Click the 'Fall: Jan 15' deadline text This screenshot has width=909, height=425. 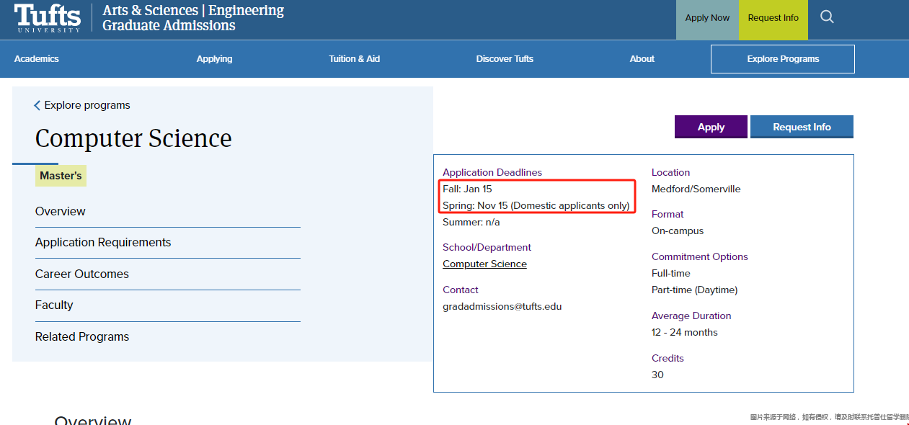(467, 189)
